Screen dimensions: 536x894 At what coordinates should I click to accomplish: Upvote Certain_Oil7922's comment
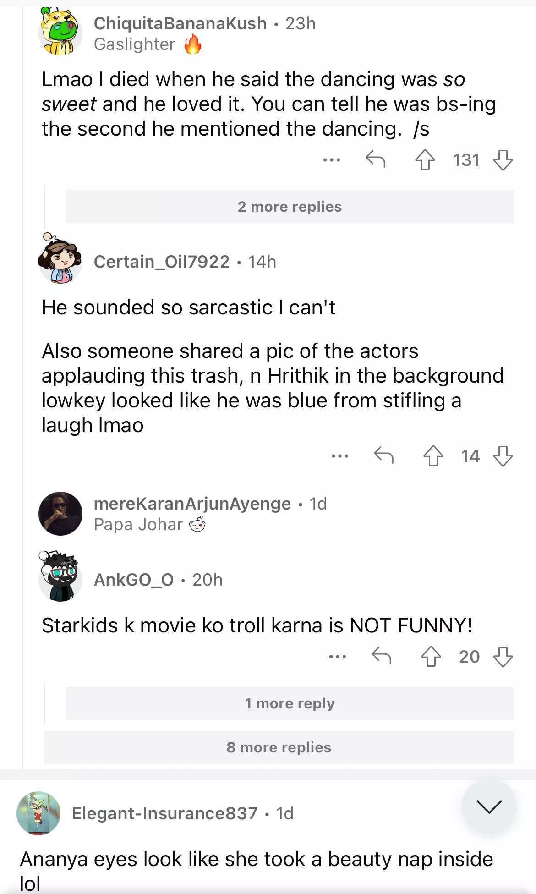[433, 456]
